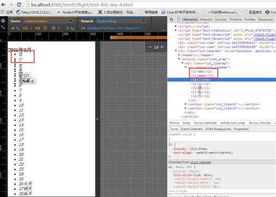Open the Event Listeners sidebar tab
The height and width of the screenshot is (197, 276).
(192, 129)
